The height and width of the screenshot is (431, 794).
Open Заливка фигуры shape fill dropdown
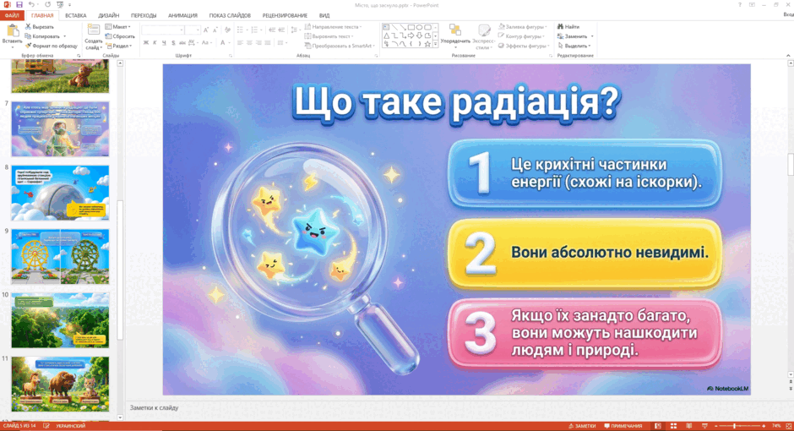523,27
